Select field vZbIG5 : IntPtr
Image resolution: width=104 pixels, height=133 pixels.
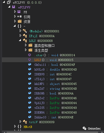[55, 108]
